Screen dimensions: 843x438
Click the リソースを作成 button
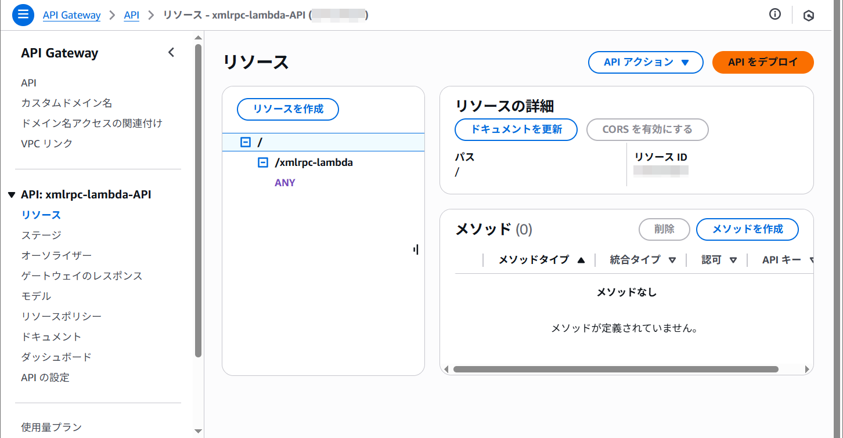coord(288,109)
